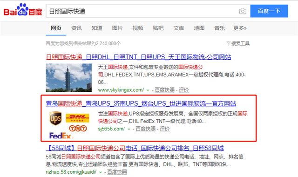298x177 pixels.
Task: Switch to the 地图 tab
Action: [x=199, y=28]
